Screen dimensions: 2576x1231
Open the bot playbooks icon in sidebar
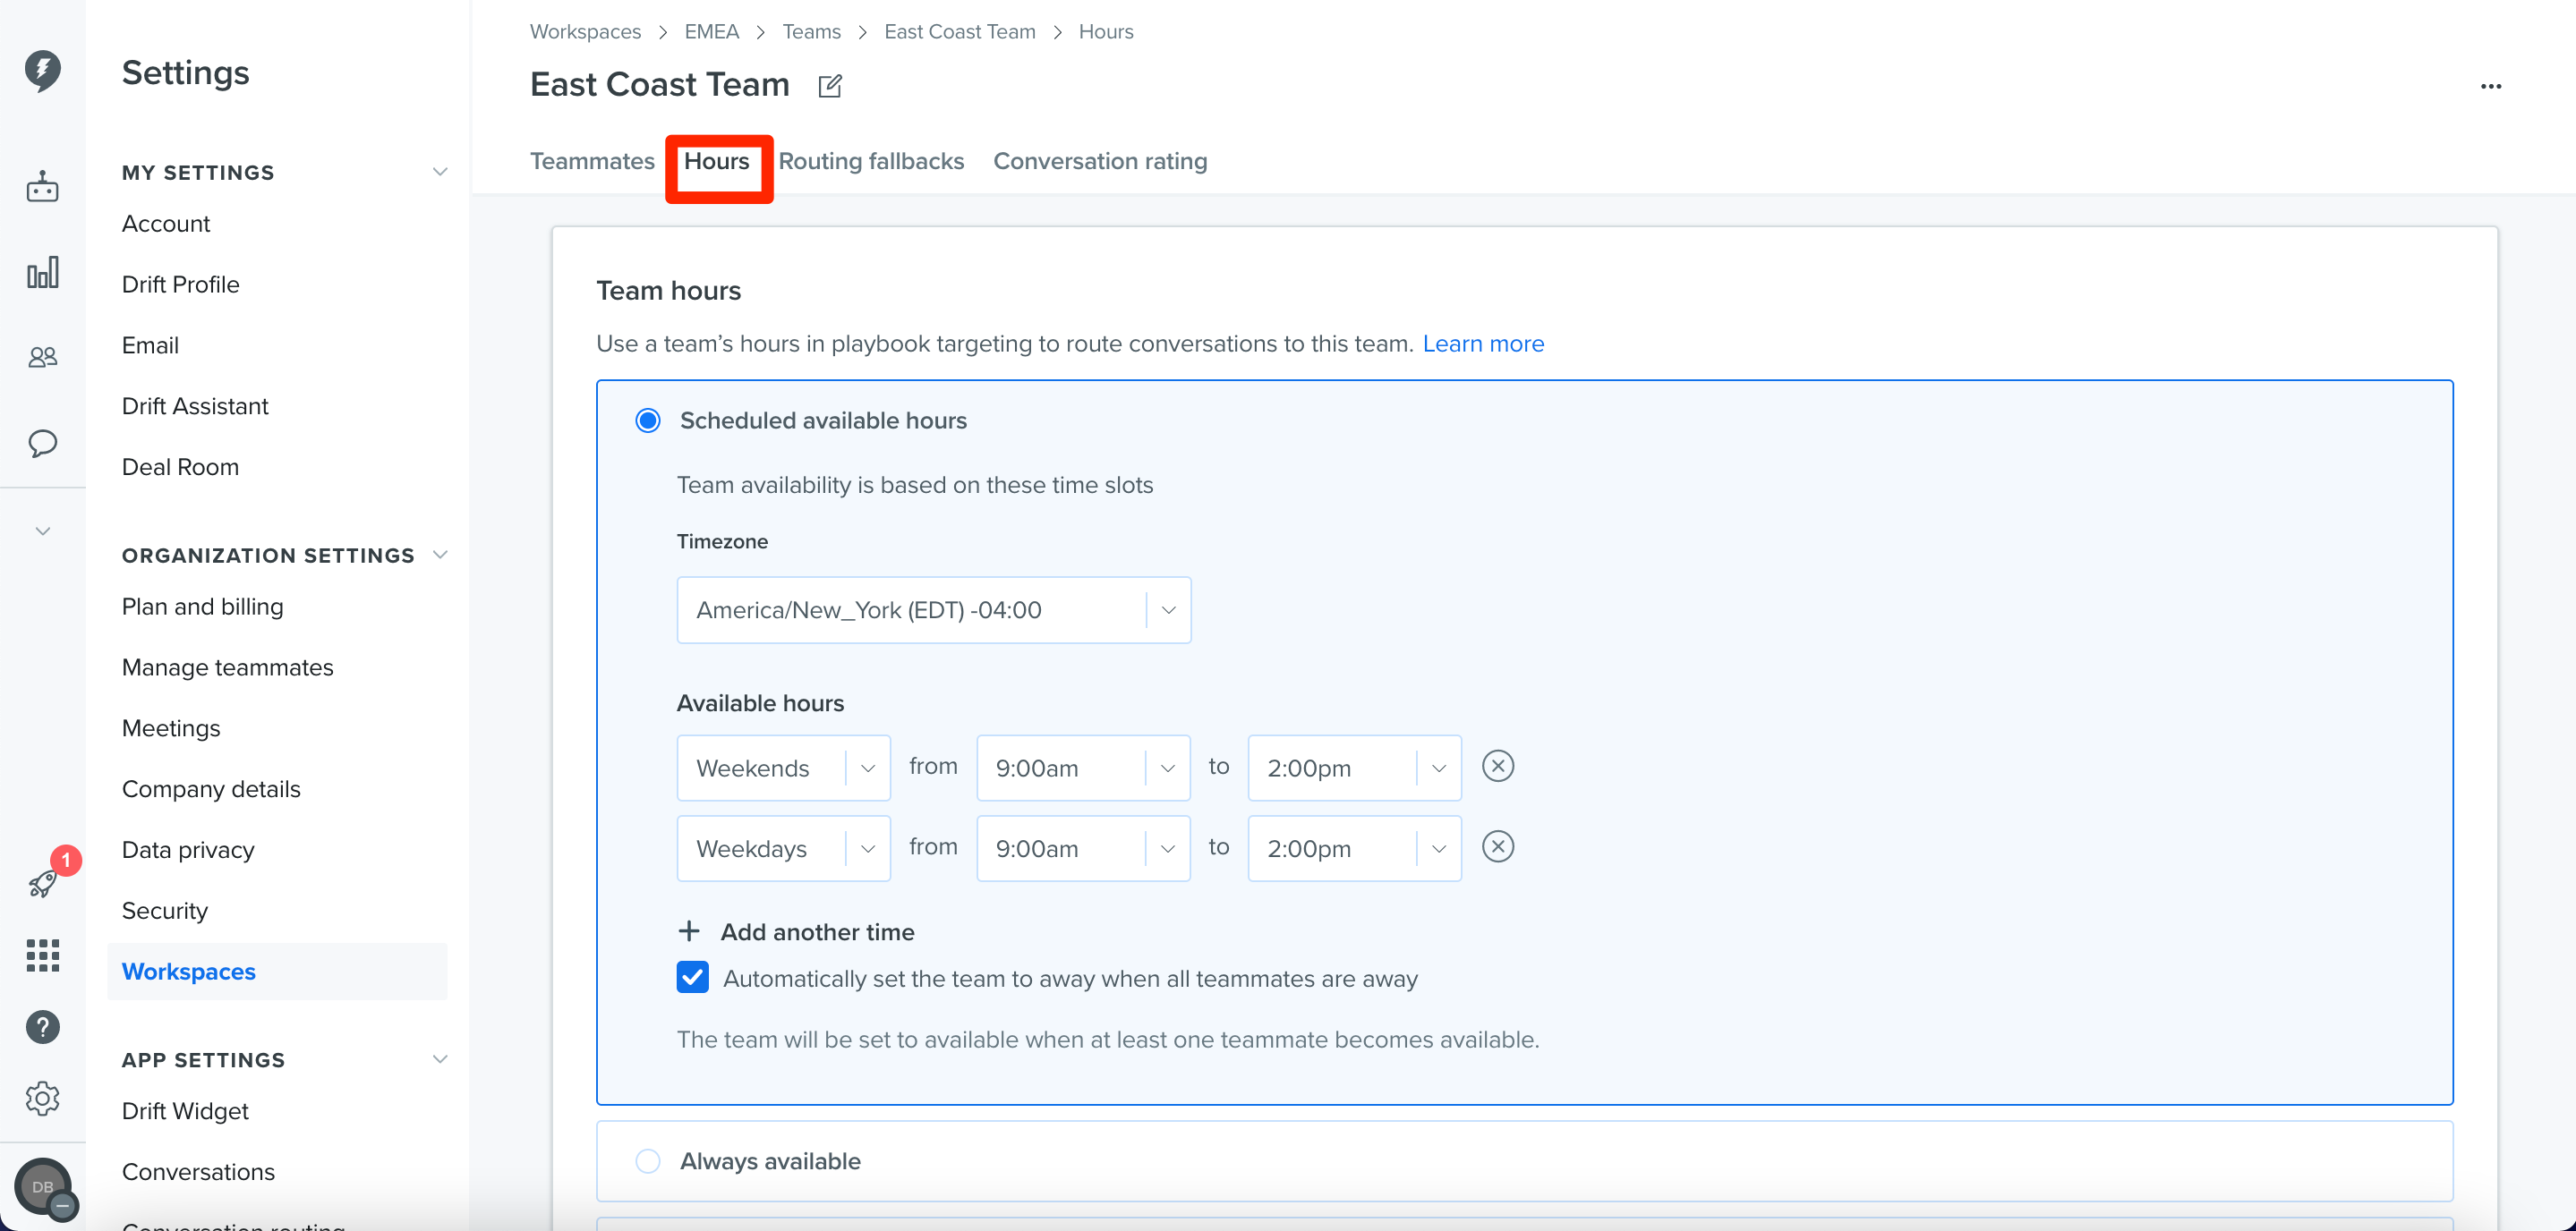[x=42, y=187]
